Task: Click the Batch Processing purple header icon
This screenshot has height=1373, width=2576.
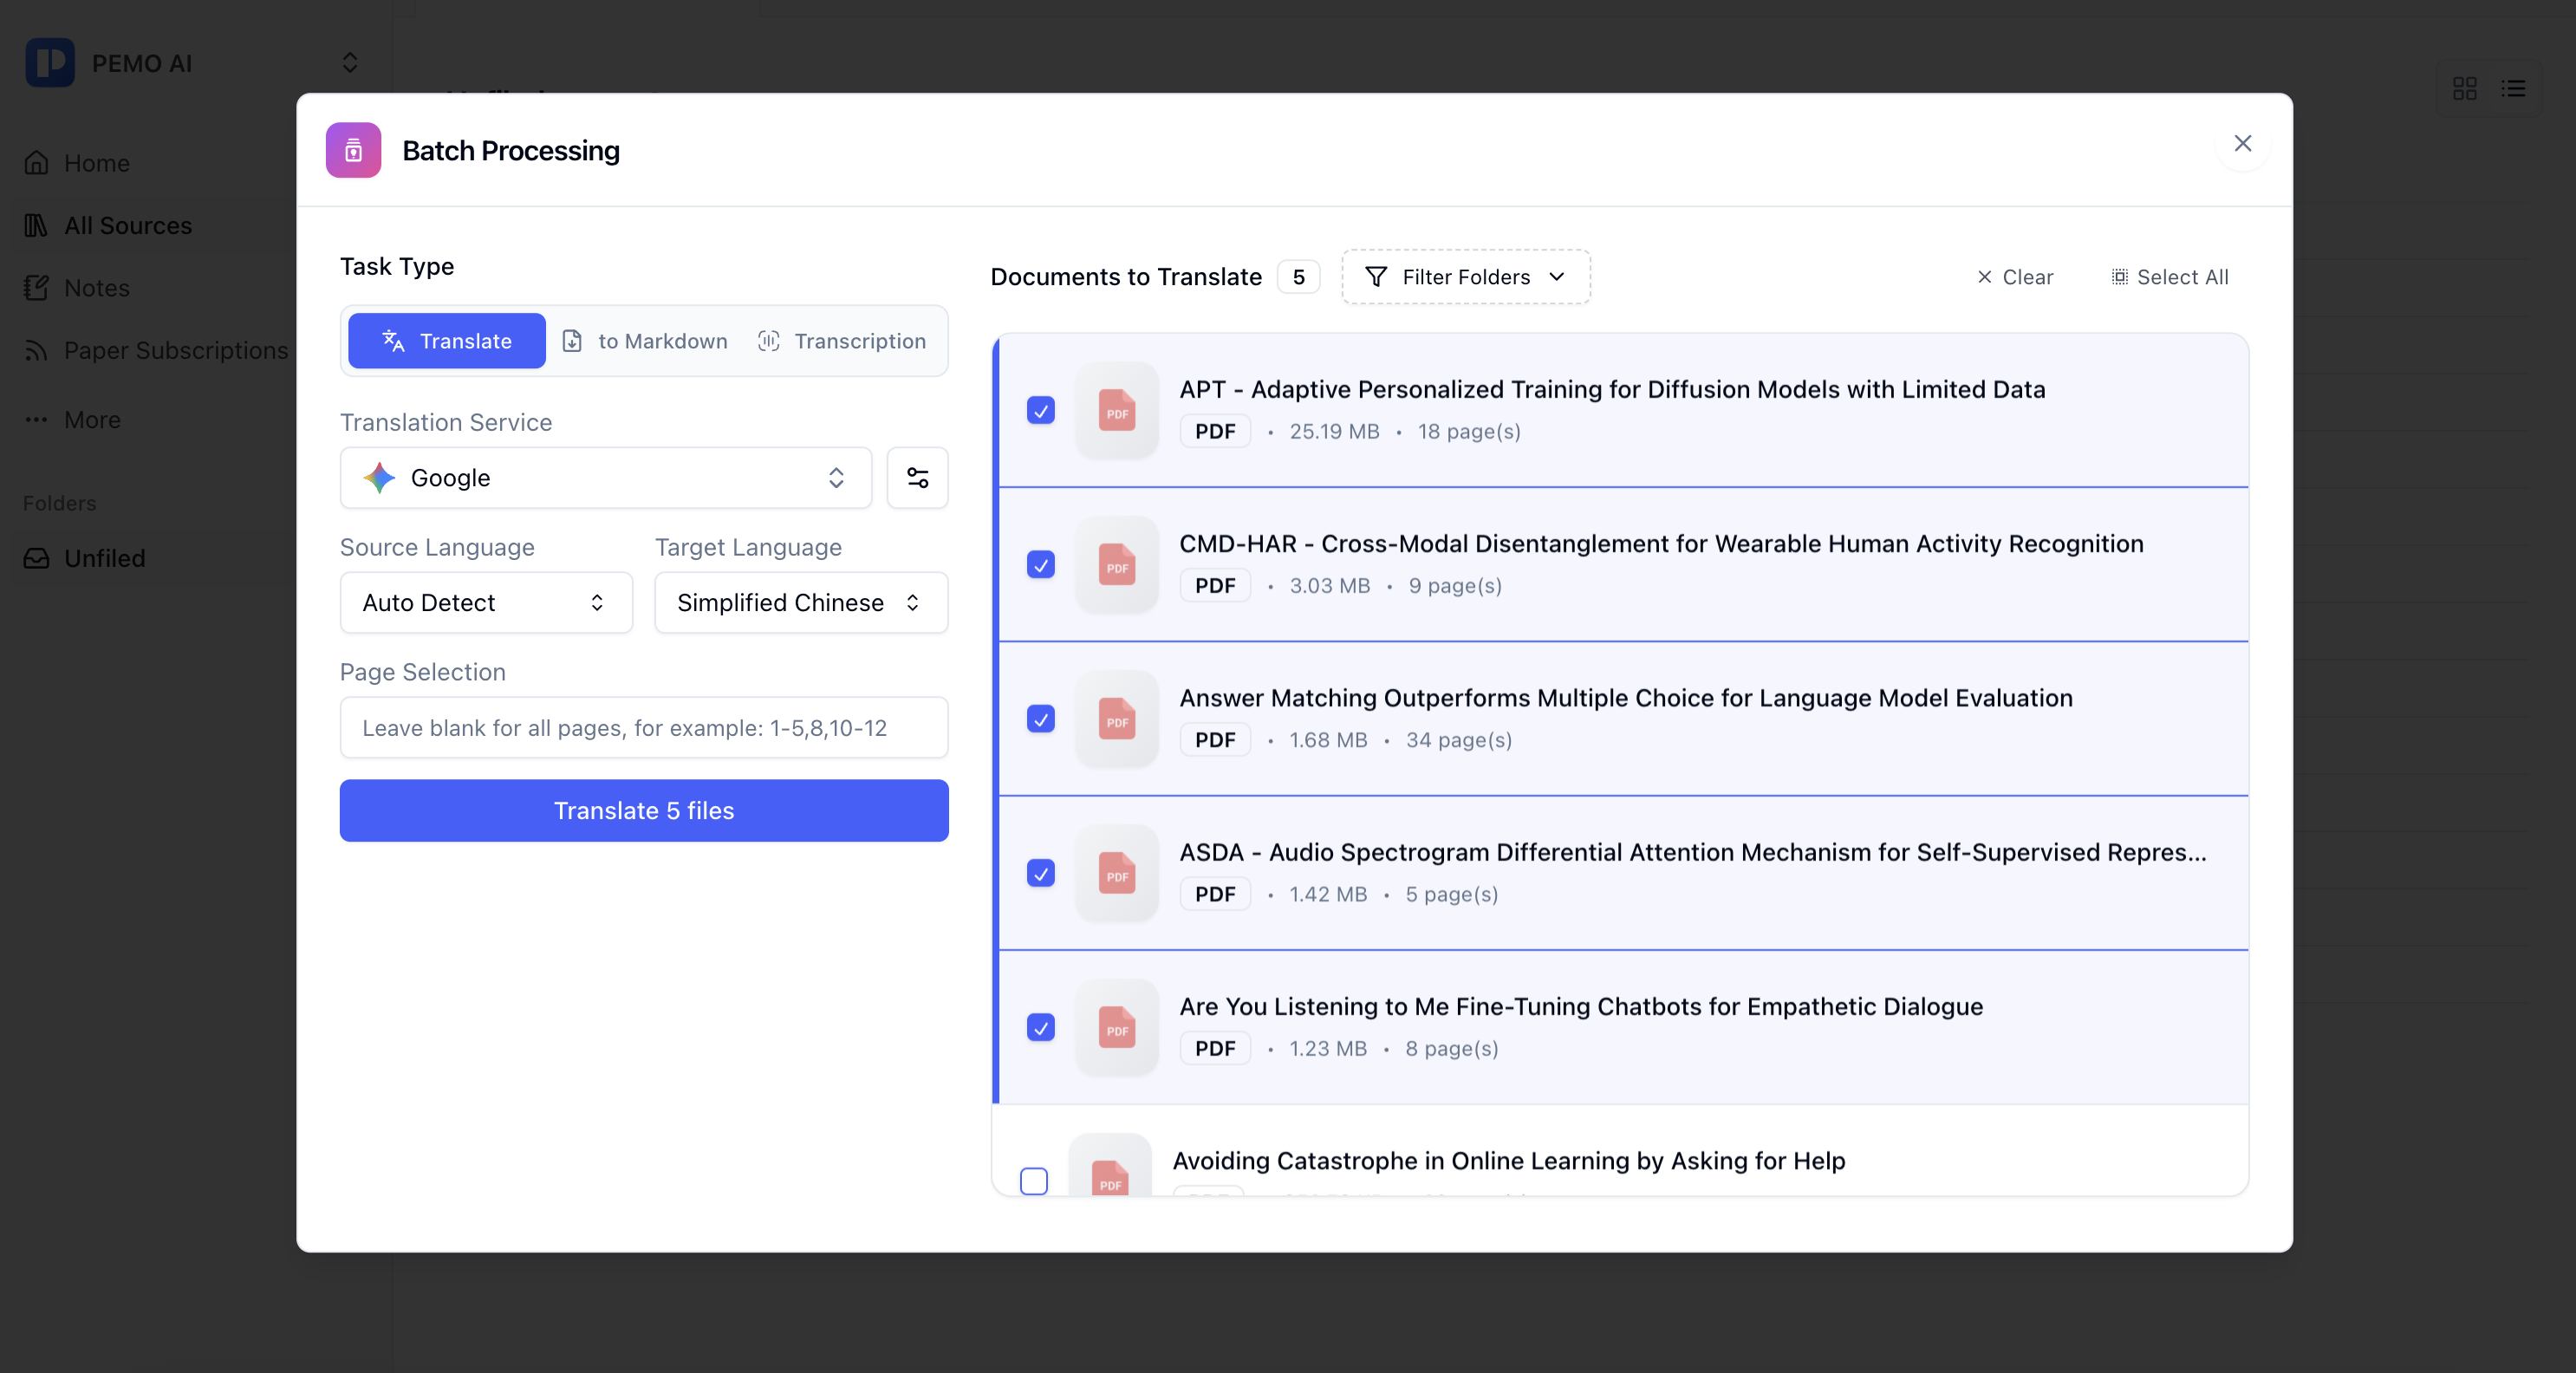Action: point(353,150)
